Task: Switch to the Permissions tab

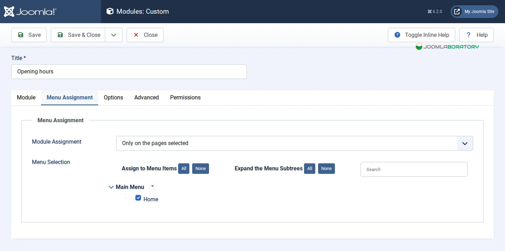Action: 185,98
